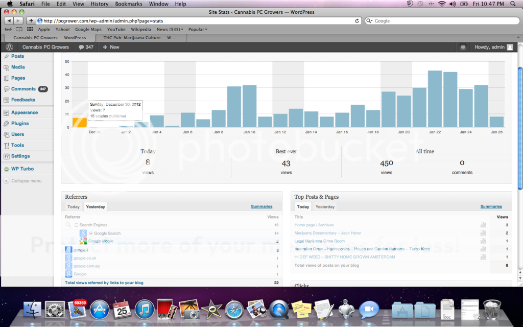Click the WordPress logo in the admin bar
Image resolution: width=523 pixels, height=327 pixels.
[x=9, y=47]
